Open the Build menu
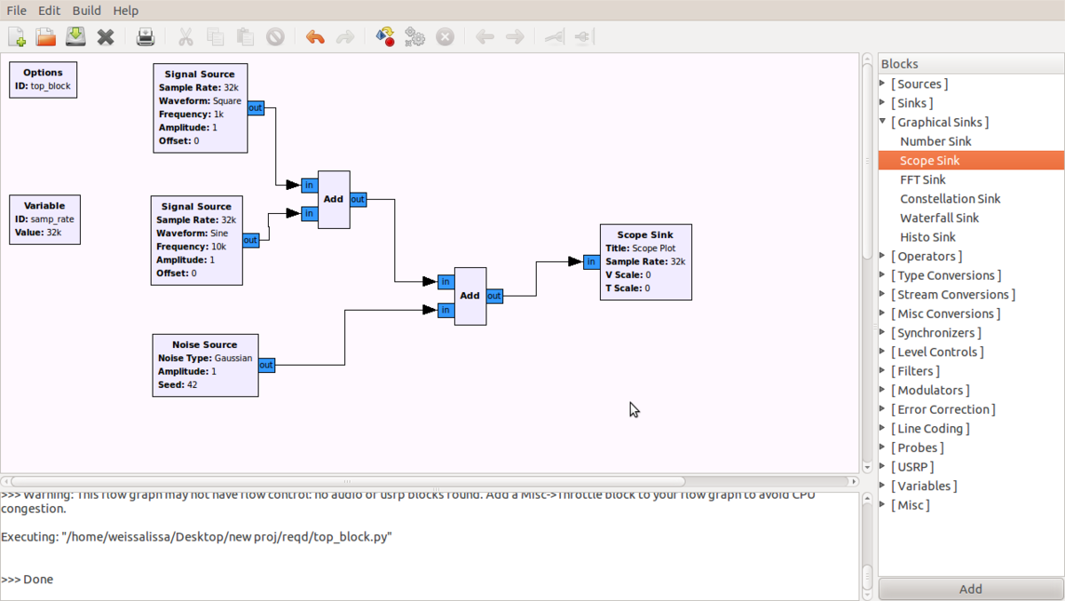1065x601 pixels. (x=86, y=11)
